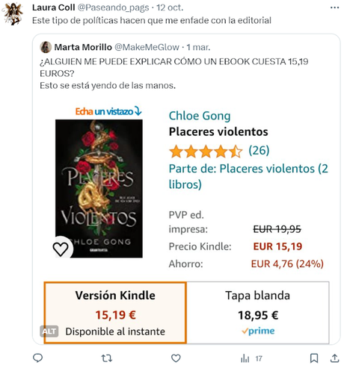
Task: Select the Tapa blanda format tab
Action: point(258,313)
